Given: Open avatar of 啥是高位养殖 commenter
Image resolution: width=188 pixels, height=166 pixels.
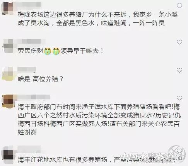Looking at the screenshot, I should (x=8, y=74).
